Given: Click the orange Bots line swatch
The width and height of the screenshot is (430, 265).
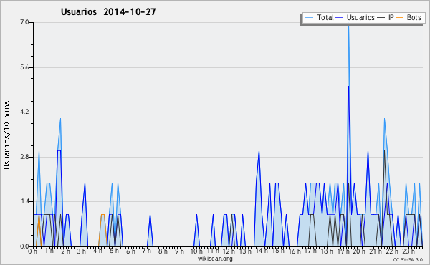Looking at the screenshot, I should click(400, 18).
